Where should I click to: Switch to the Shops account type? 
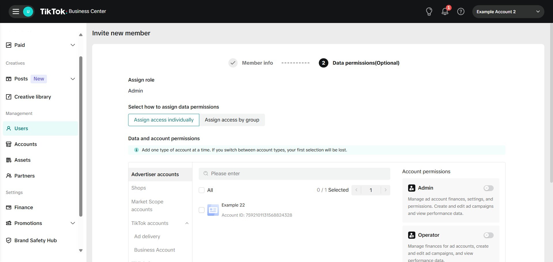click(x=139, y=188)
